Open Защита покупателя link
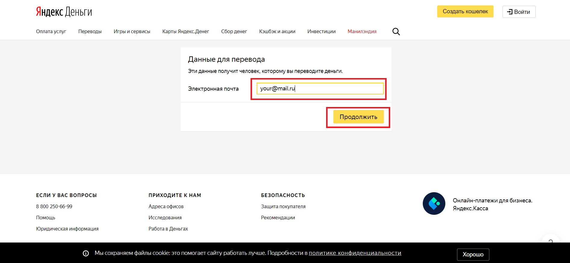Screen dimensions: 570x263 click(x=283, y=206)
